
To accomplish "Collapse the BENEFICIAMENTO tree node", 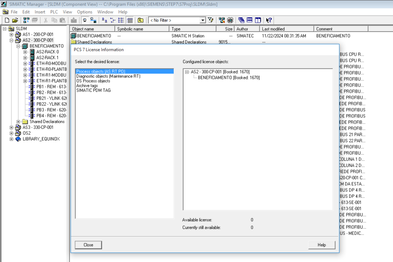I will (x=18, y=46).
